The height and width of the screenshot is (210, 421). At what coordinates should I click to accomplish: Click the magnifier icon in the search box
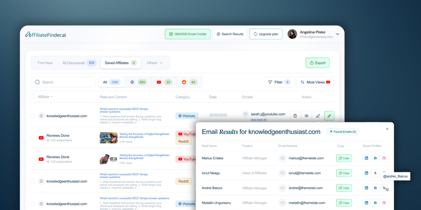(x=37, y=82)
